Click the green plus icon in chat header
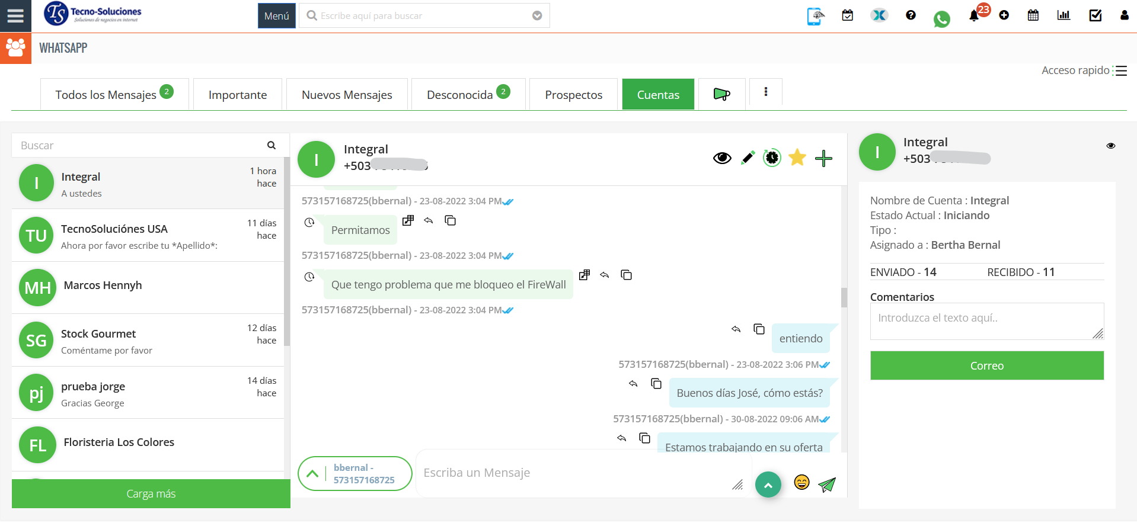Screen dimensions: 1137x523 823,158
